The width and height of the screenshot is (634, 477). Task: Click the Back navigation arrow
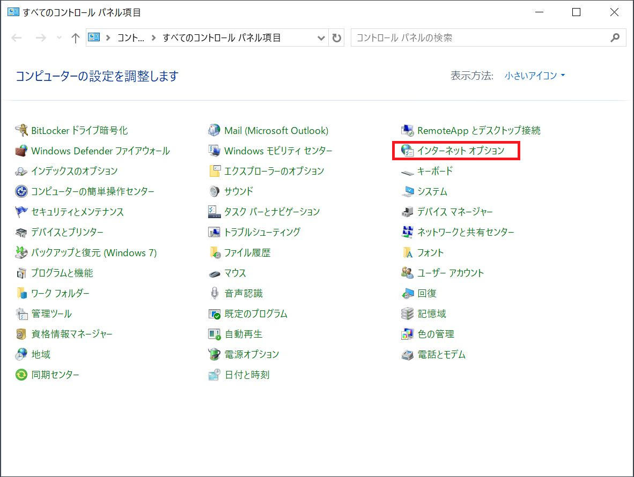point(17,38)
